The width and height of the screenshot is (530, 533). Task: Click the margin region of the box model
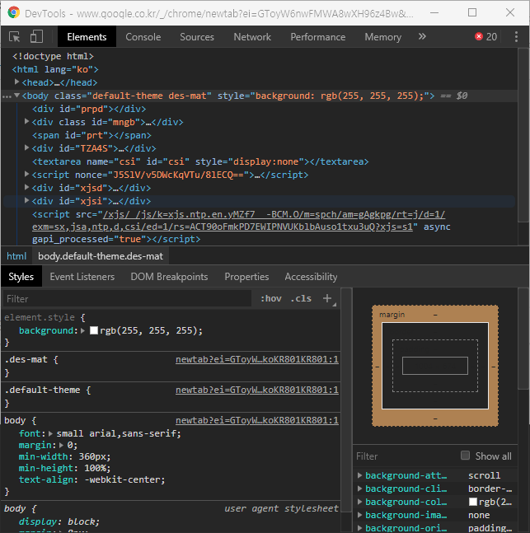pos(434,314)
